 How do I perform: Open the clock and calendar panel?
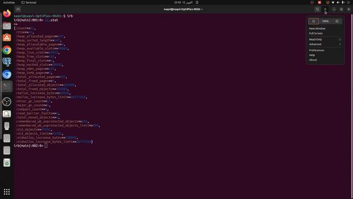(183, 2)
